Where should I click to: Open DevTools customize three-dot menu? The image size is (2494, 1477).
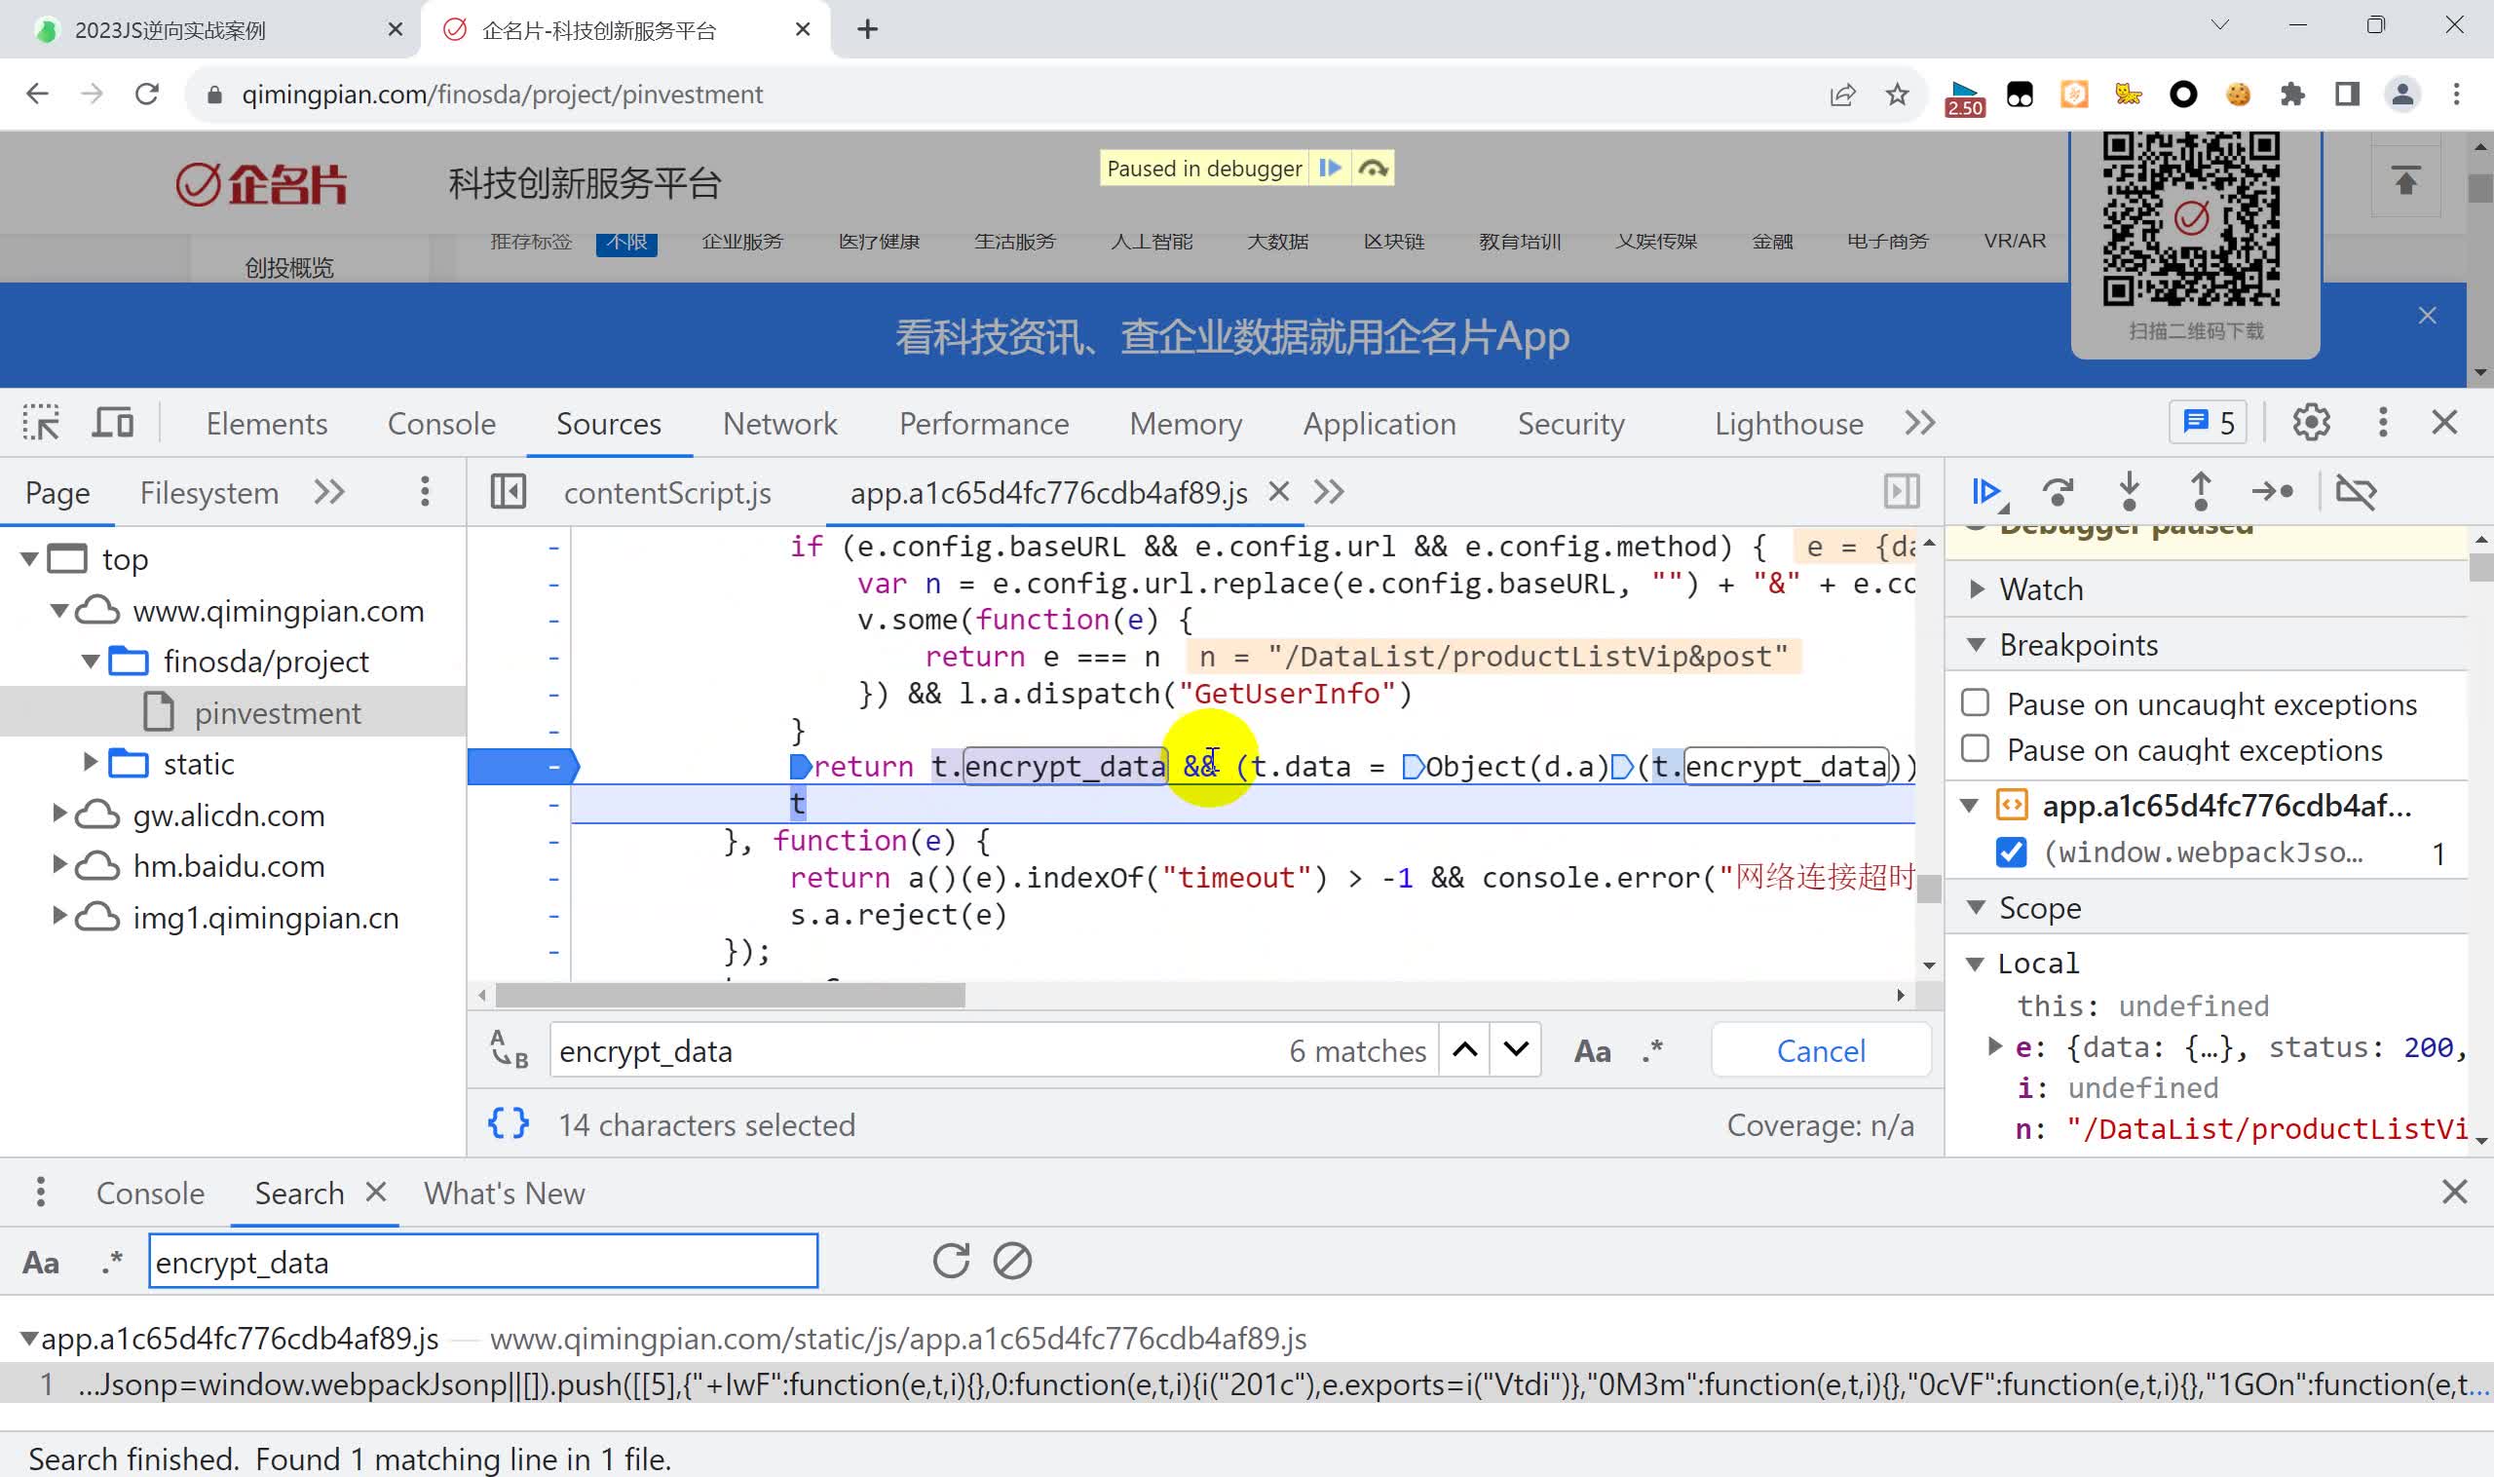[2383, 423]
